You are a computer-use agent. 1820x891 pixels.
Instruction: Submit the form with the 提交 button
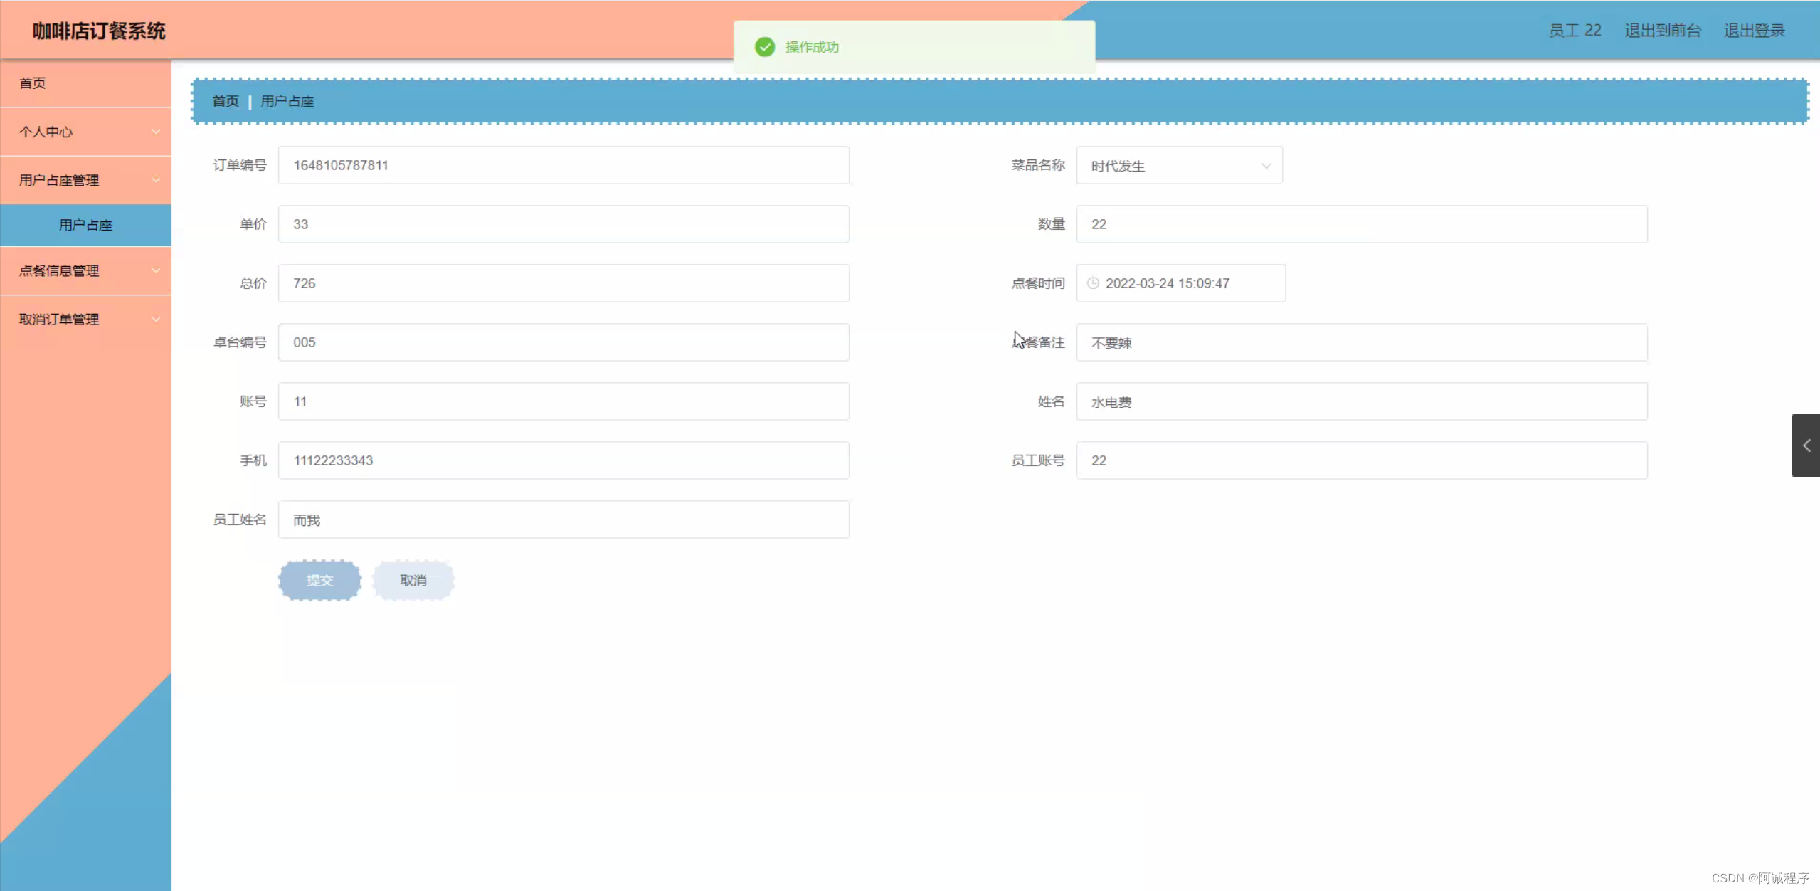319,580
